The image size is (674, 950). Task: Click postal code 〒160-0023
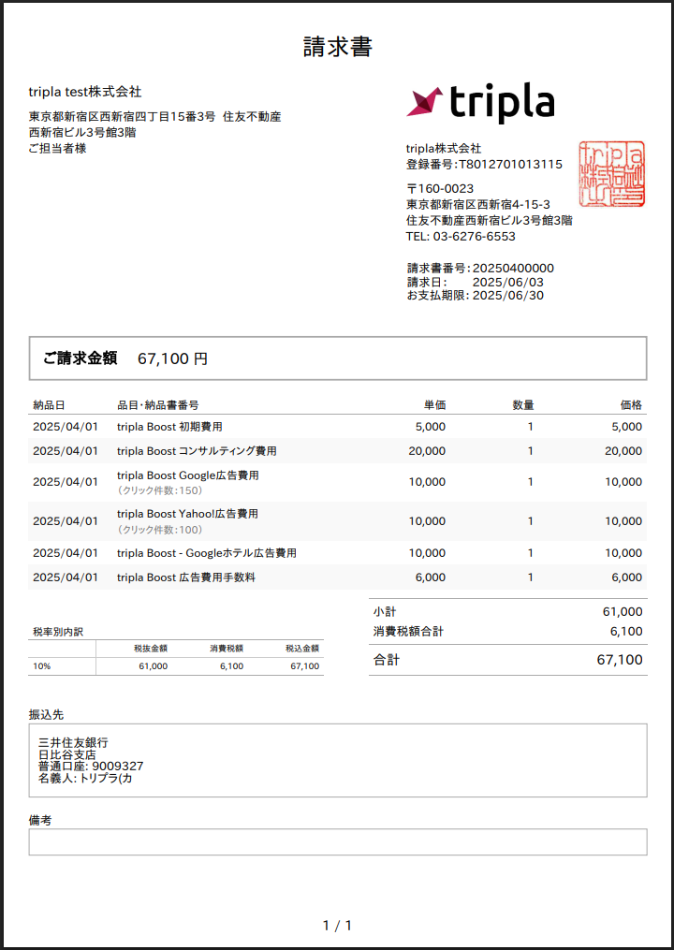pyautogui.click(x=440, y=189)
